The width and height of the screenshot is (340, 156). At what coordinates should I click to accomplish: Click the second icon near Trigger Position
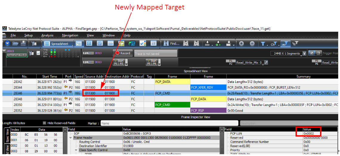point(318,53)
